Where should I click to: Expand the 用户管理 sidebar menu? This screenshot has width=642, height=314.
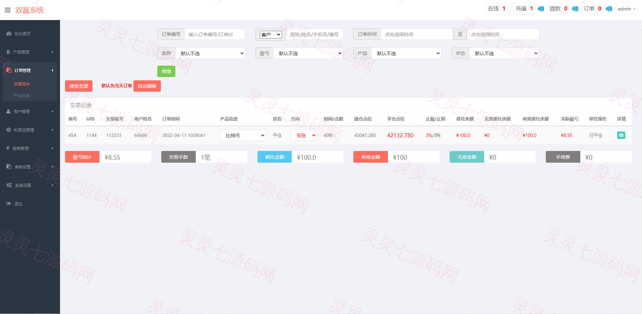[30, 111]
